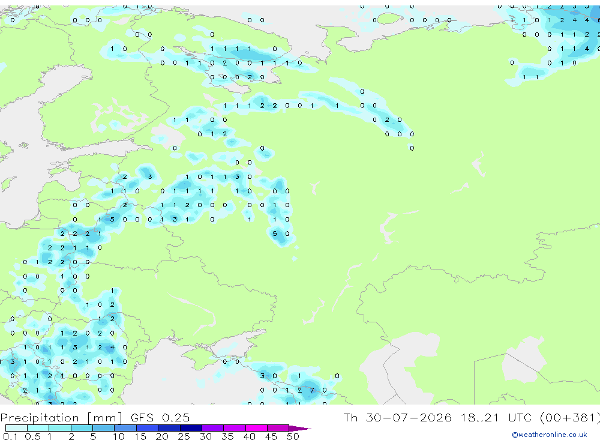Click the 40–45 mm magenta legend swatch
This screenshot has height=440, width=600.
pos(256,428)
